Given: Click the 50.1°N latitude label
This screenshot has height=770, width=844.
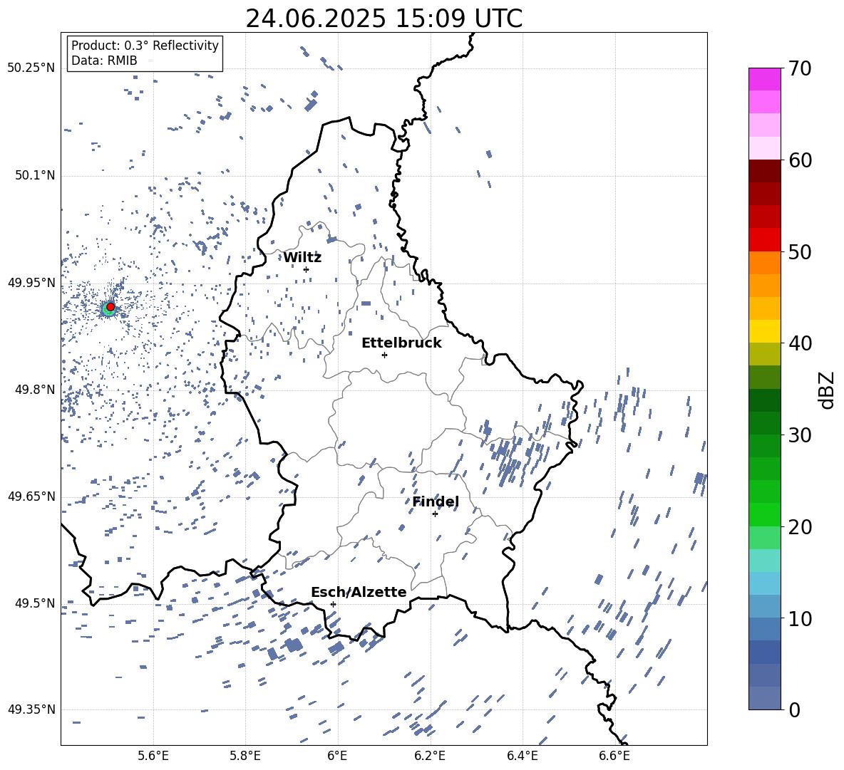Looking at the screenshot, I should click(35, 175).
